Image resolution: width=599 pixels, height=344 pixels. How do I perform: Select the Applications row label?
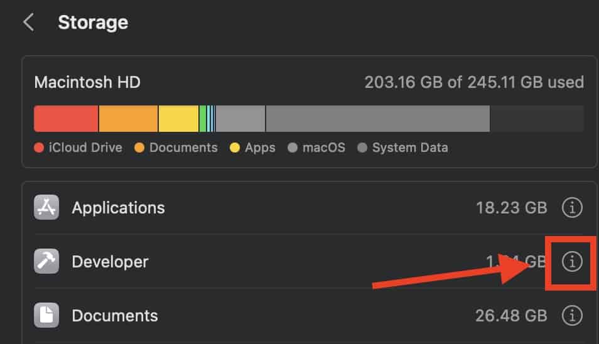118,208
